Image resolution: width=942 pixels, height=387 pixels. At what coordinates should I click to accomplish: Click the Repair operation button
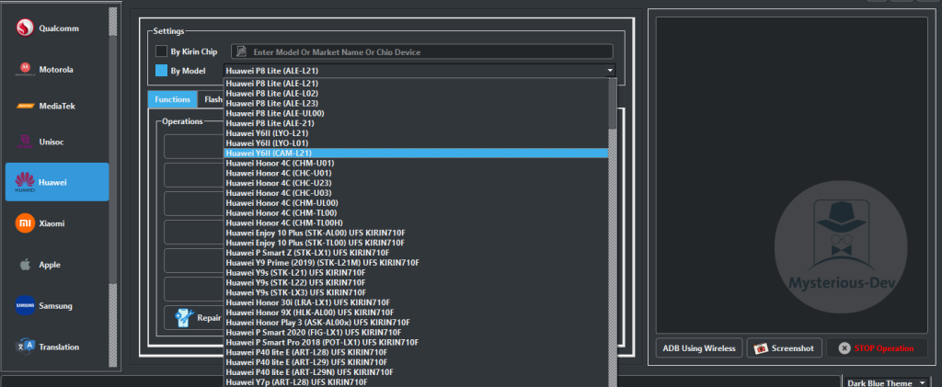point(193,317)
